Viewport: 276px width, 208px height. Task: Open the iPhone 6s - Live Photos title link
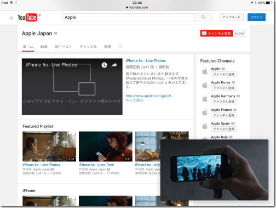146,61
